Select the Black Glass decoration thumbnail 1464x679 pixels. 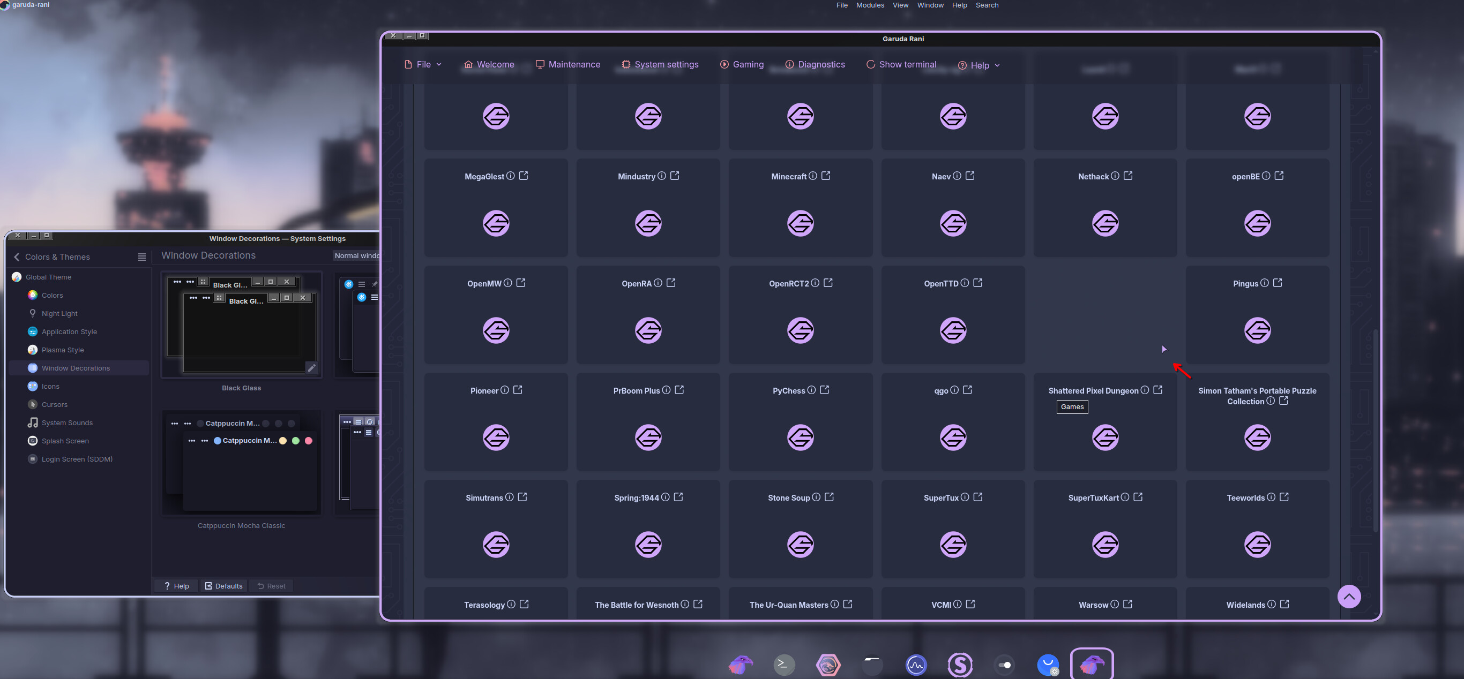coord(242,325)
